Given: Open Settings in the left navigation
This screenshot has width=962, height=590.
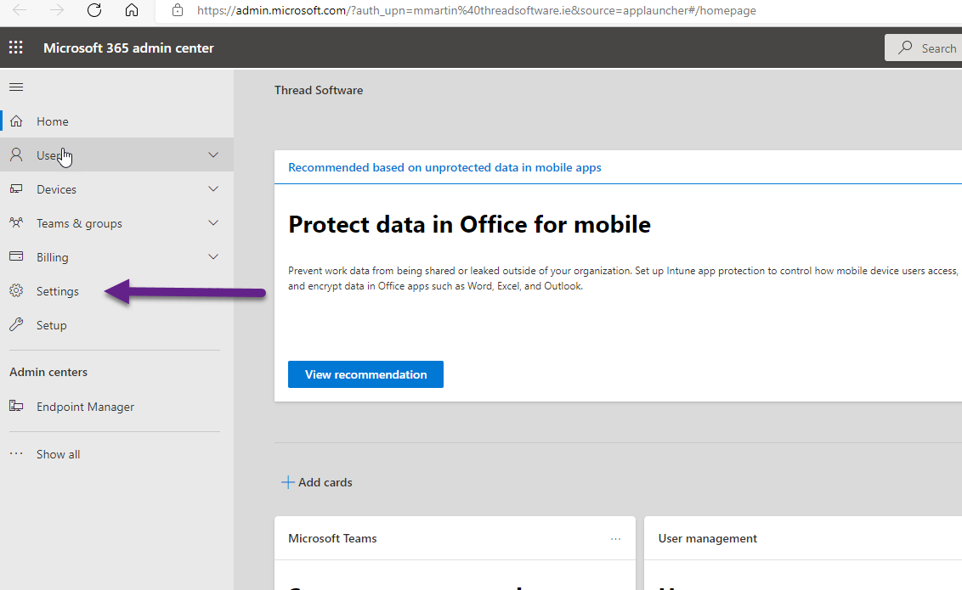Looking at the screenshot, I should [x=116, y=291].
